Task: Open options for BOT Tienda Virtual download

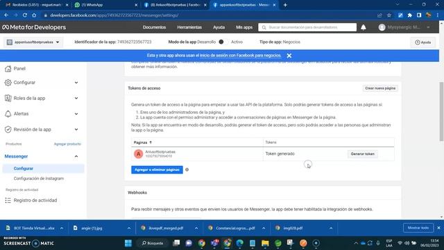Action: point(62,228)
